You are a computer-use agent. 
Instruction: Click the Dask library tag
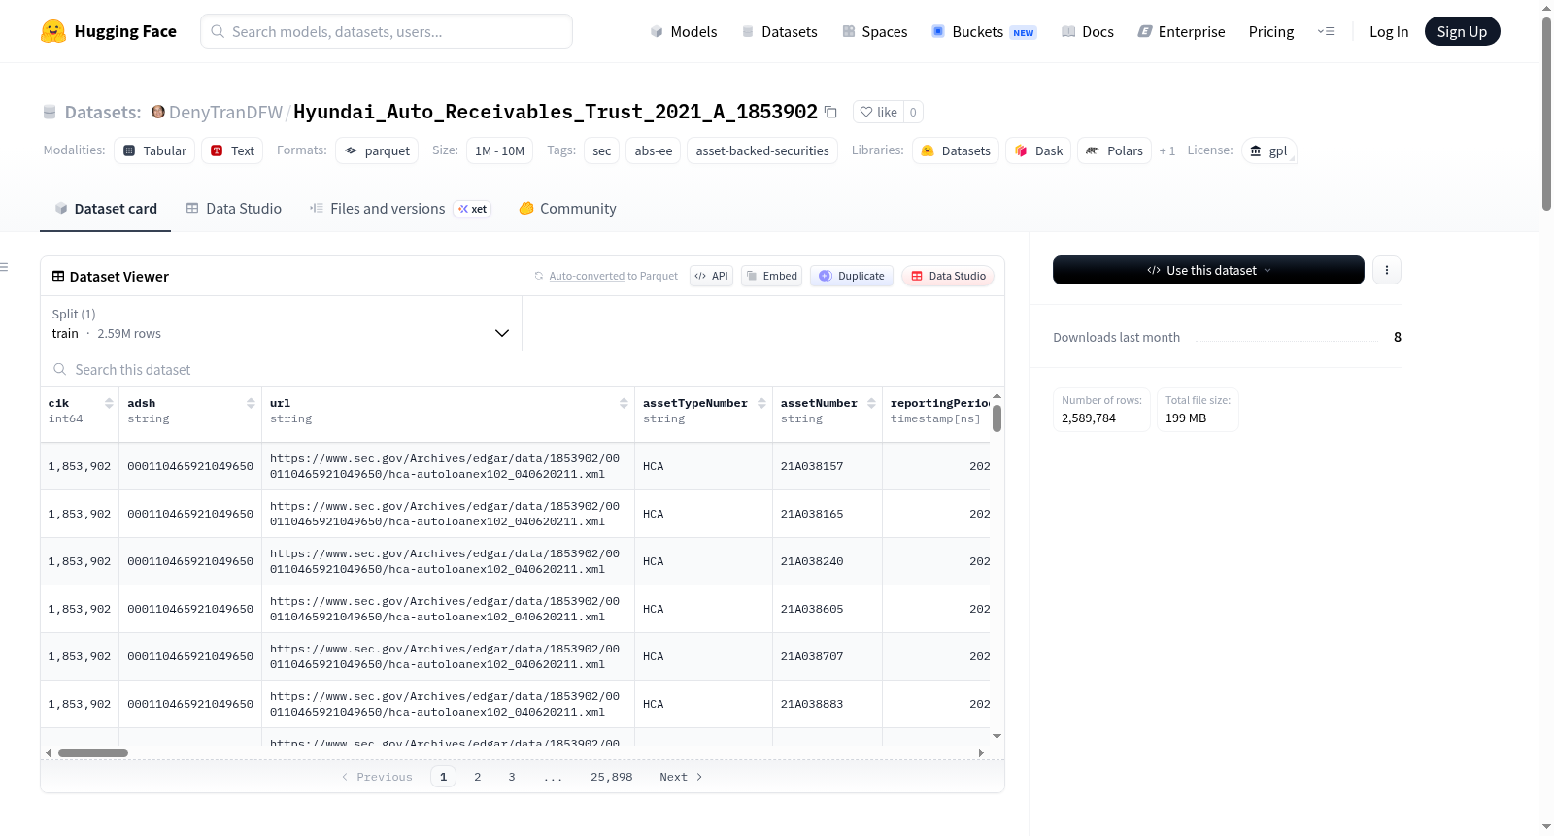point(1038,150)
